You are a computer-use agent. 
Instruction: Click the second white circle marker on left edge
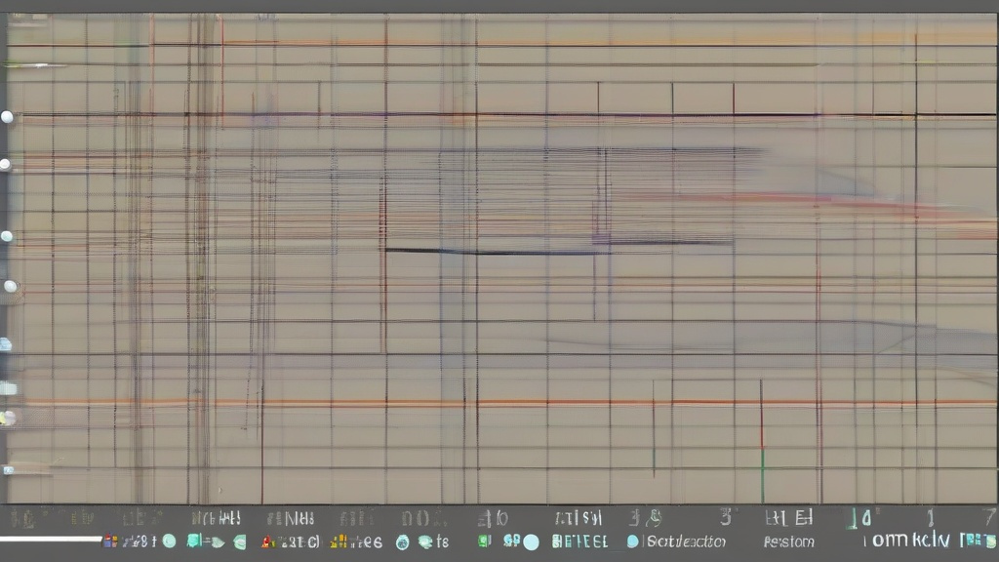click(5, 164)
